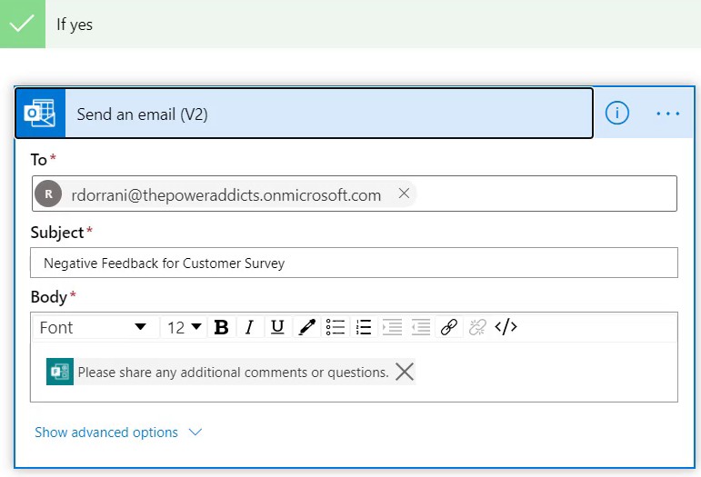Click the Outlook icon on Send an email
Screen dimensions: 701x477
click(x=40, y=114)
